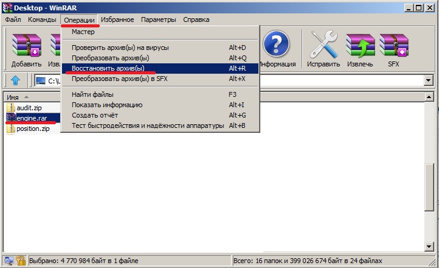Viewport: 439px width, 268px height.
Task: Launch Мастер from the Операции menu
Action: point(83,32)
